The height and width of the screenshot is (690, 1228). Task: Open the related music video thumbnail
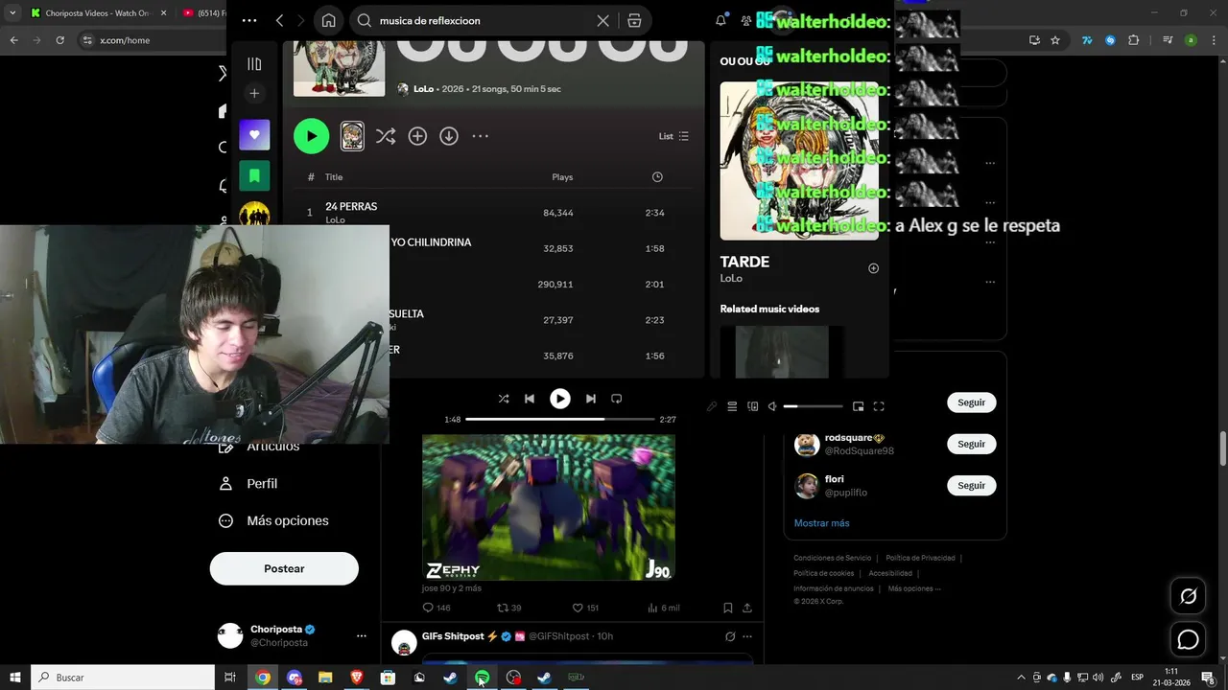(782, 352)
